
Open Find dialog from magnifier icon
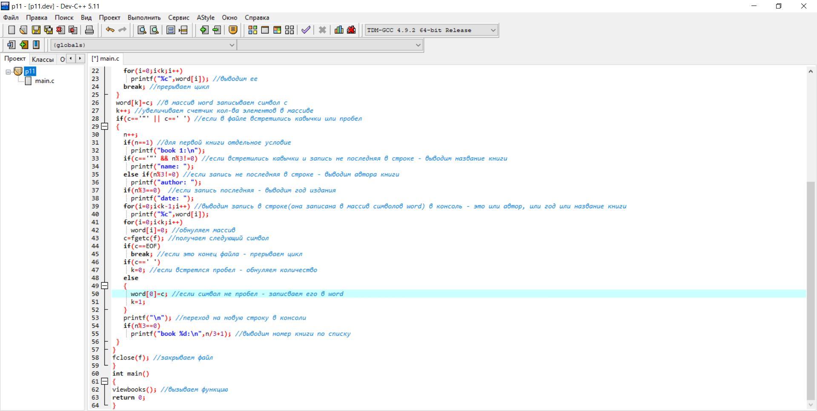point(142,30)
